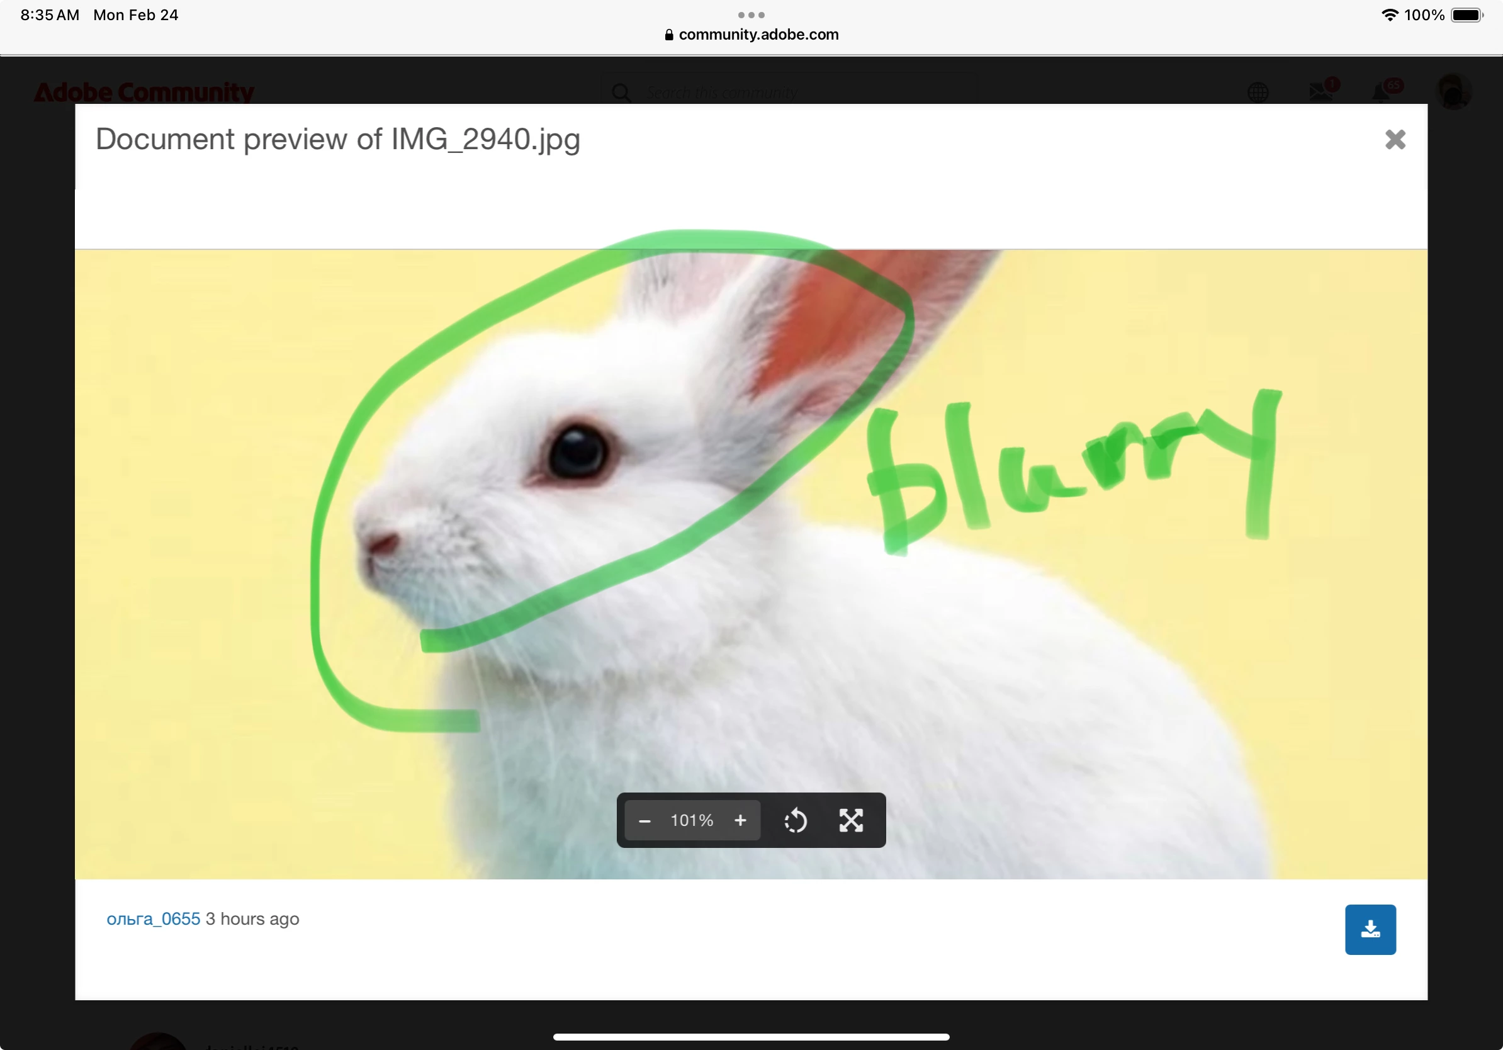The height and width of the screenshot is (1050, 1503).
Task: Expand the image to fullscreen
Action: [x=851, y=821]
